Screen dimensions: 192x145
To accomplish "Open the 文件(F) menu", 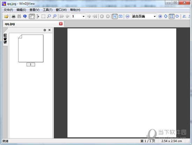I will tap(8, 10).
